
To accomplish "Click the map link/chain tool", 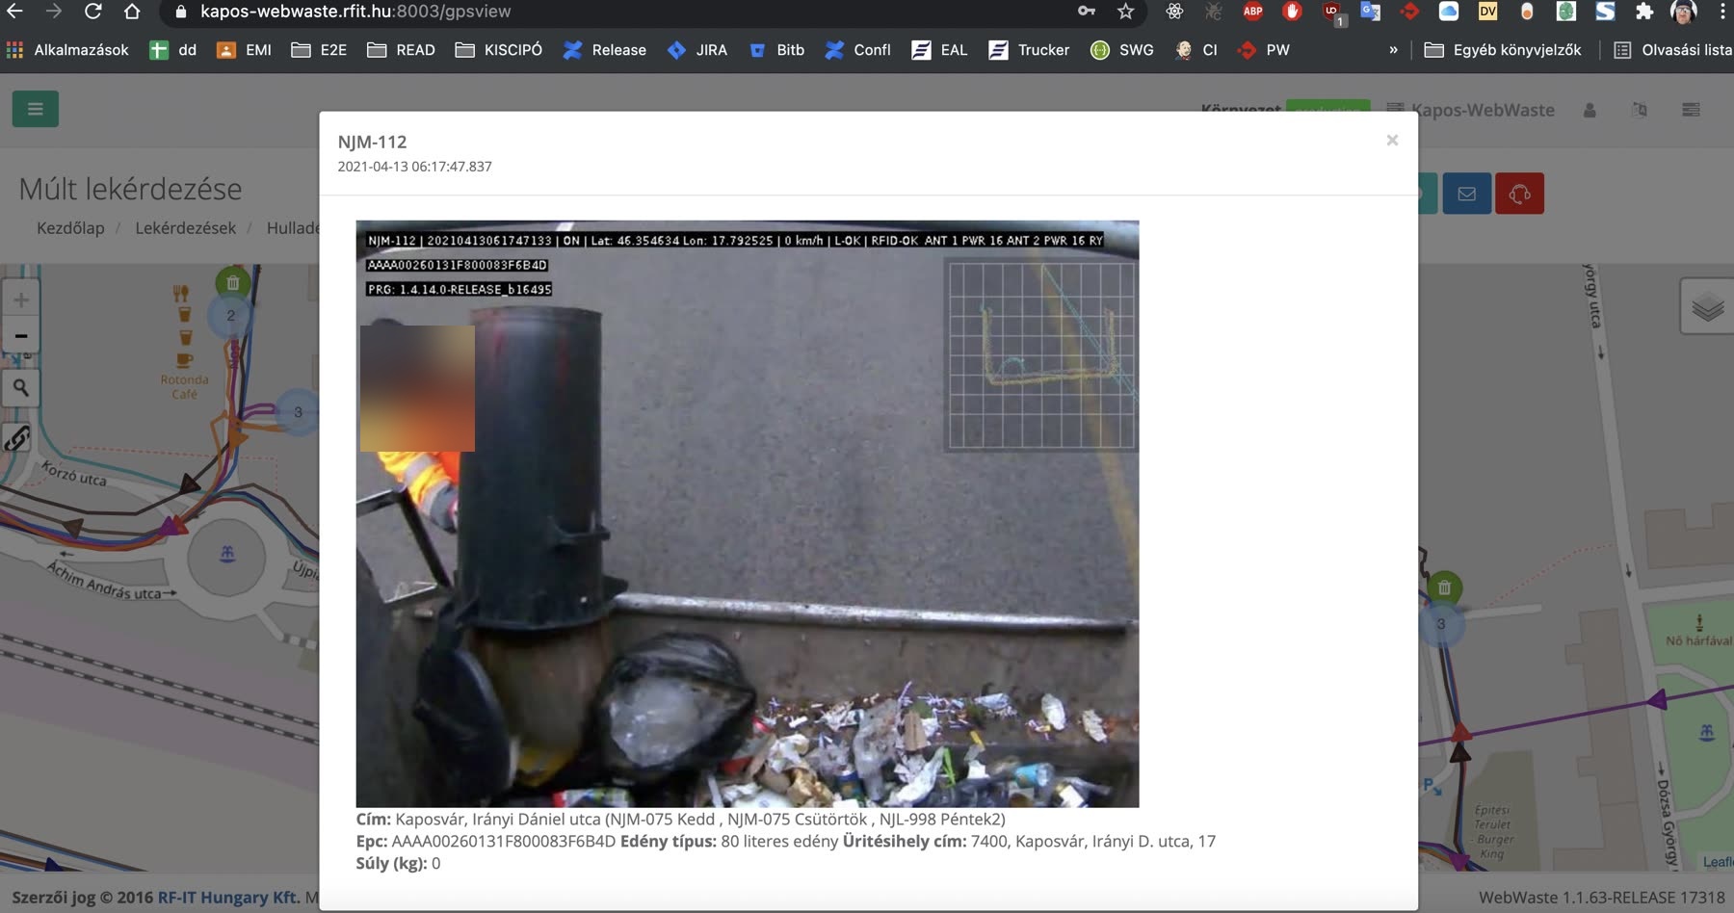I will point(18,438).
